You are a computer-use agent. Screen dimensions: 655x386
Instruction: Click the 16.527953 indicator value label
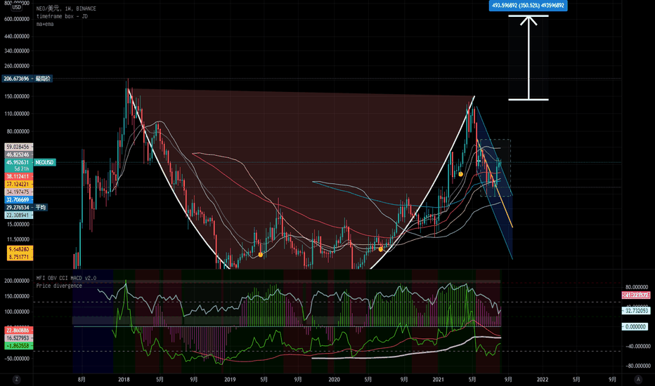18,338
